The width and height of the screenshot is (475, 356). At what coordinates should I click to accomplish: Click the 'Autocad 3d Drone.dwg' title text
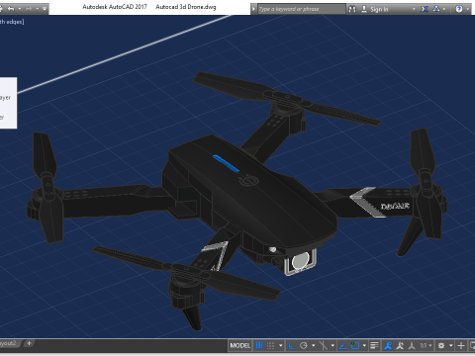point(186,7)
